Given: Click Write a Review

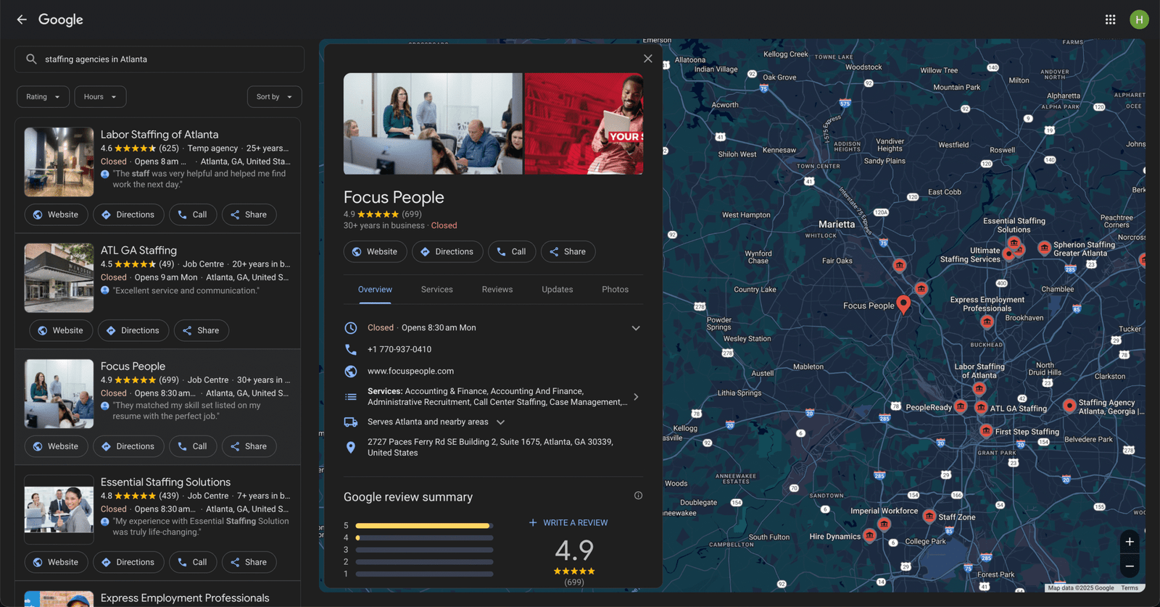Looking at the screenshot, I should tap(568, 523).
